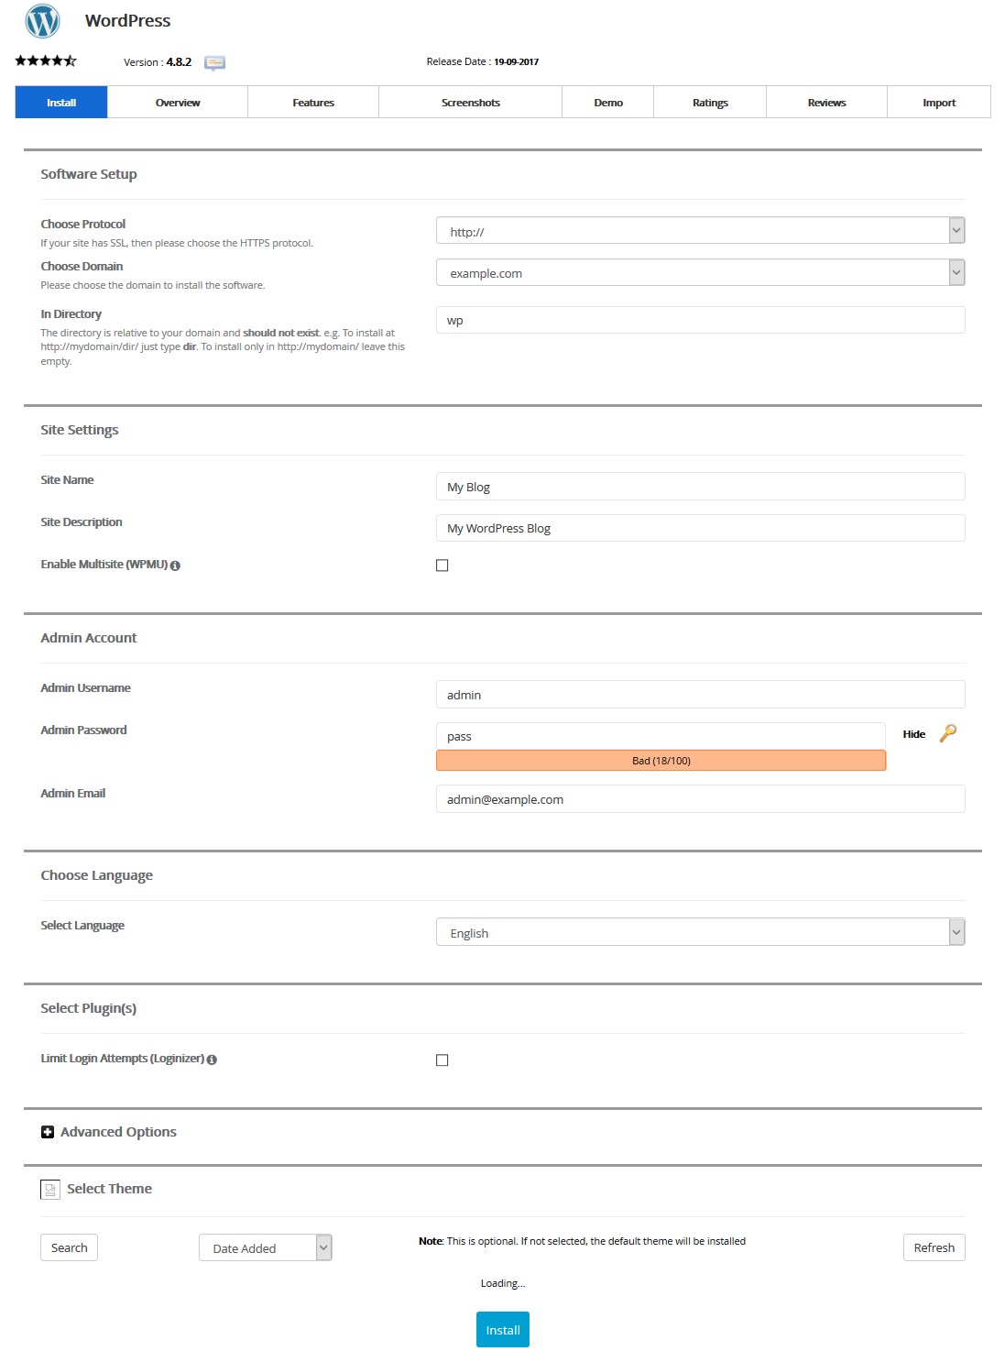The width and height of the screenshot is (1005, 1362).
Task: Open the Select Language dropdown
Action: 701,932
